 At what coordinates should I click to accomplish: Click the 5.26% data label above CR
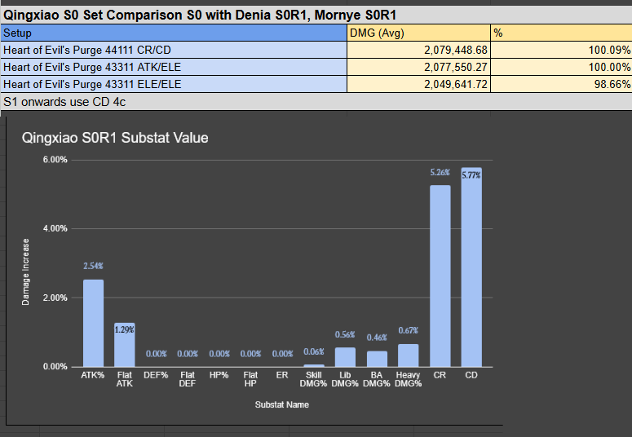click(440, 173)
